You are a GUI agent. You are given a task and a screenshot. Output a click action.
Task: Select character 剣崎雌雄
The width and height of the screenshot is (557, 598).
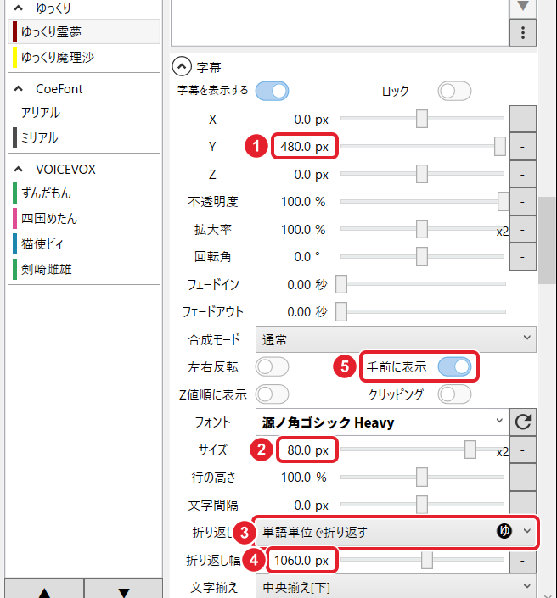click(84, 269)
